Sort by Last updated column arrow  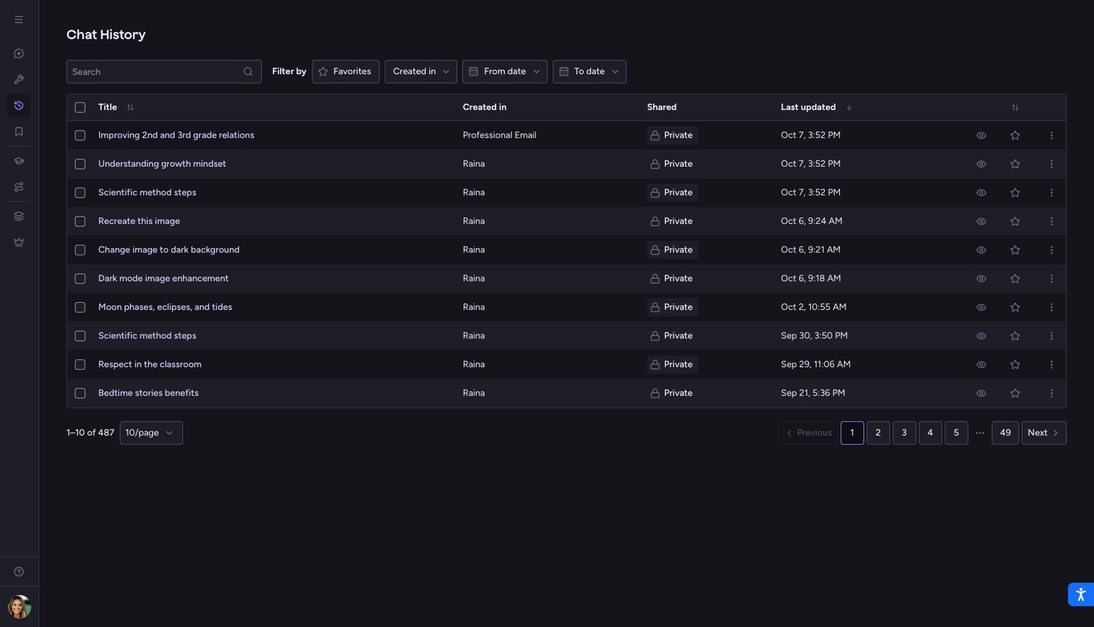849,107
